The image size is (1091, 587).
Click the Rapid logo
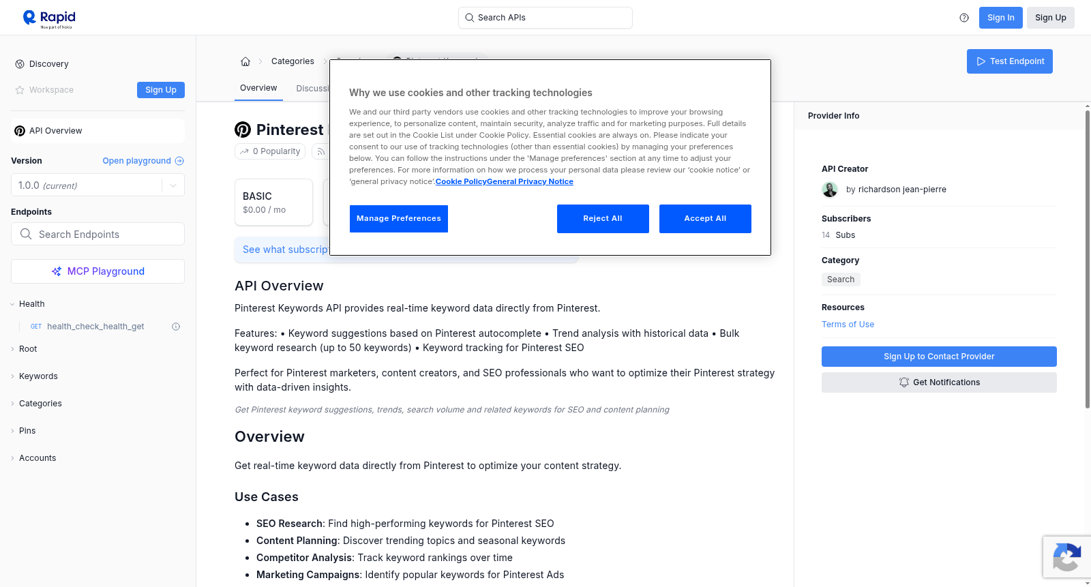(49, 18)
